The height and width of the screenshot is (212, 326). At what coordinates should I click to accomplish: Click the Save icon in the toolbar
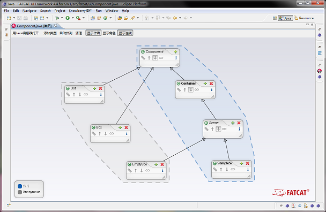19,18
